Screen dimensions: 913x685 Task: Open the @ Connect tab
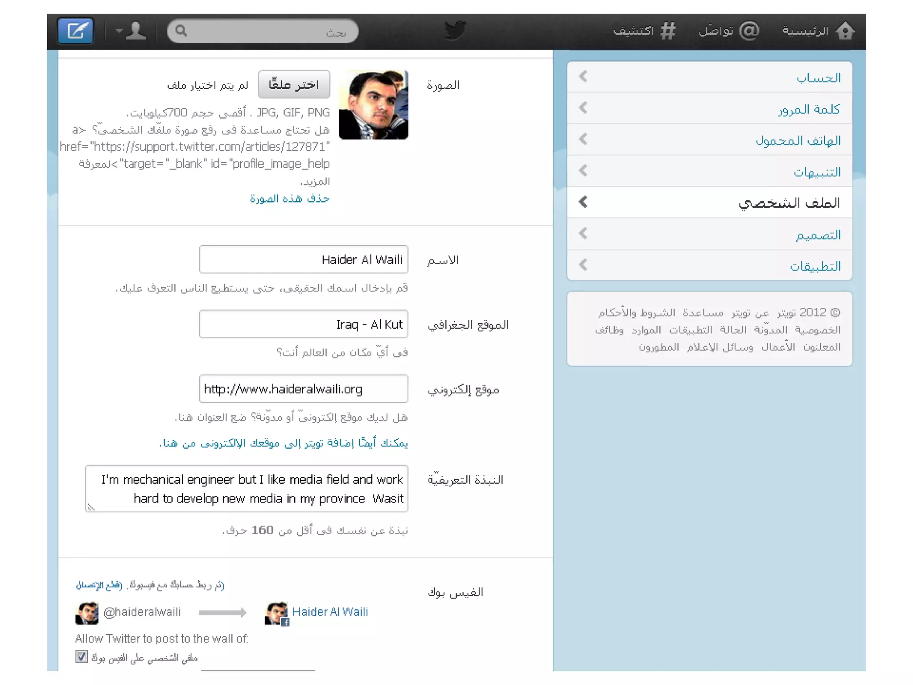[x=729, y=31]
